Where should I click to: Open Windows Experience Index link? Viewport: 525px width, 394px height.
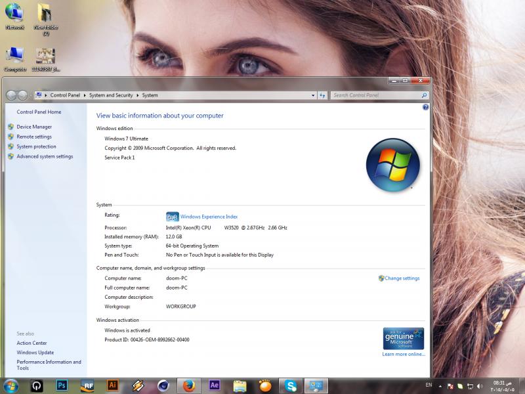209,217
